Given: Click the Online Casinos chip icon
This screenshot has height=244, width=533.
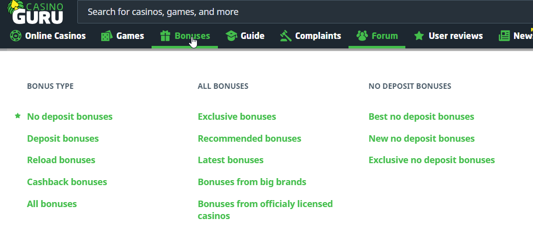Looking at the screenshot, I should pyautogui.click(x=15, y=36).
